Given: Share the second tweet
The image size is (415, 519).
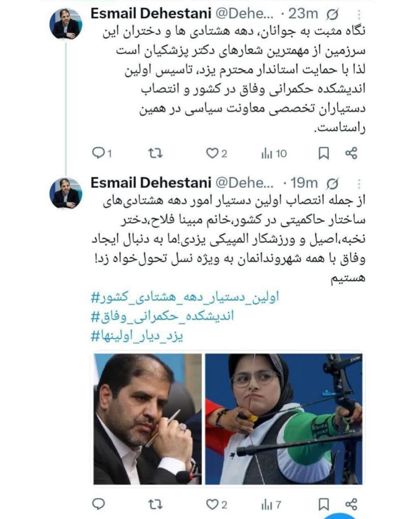Looking at the screenshot, I should (x=351, y=504).
